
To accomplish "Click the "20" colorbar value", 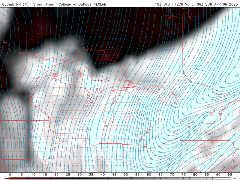I will pos(56,175).
